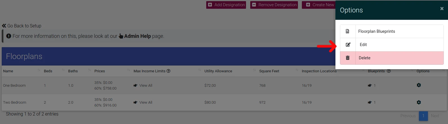Sort by Square Feet column

278,71
